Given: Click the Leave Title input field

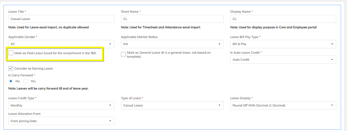Looking at the screenshot, I should tap(61, 19).
